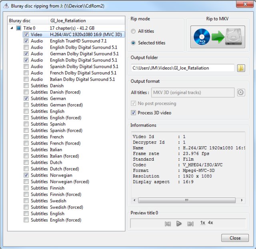This screenshot has width=256, height=249.
Task: Select the Video H.264/AVC track row
Action: [x=74, y=35]
